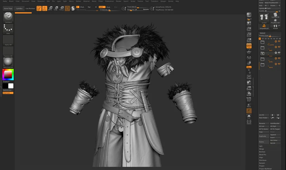Select the Zoom canvas icon
Screen dimensions: 286x170
[249, 29]
